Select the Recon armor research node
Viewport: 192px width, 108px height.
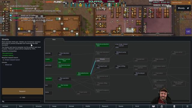pos(178,53)
